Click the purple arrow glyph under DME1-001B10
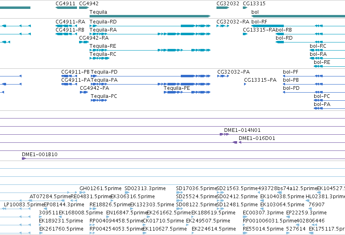Screen dimensions: 345x235 (x=24, y=159)
